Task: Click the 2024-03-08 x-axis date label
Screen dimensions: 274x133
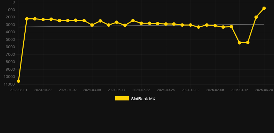Action: (x=92, y=90)
